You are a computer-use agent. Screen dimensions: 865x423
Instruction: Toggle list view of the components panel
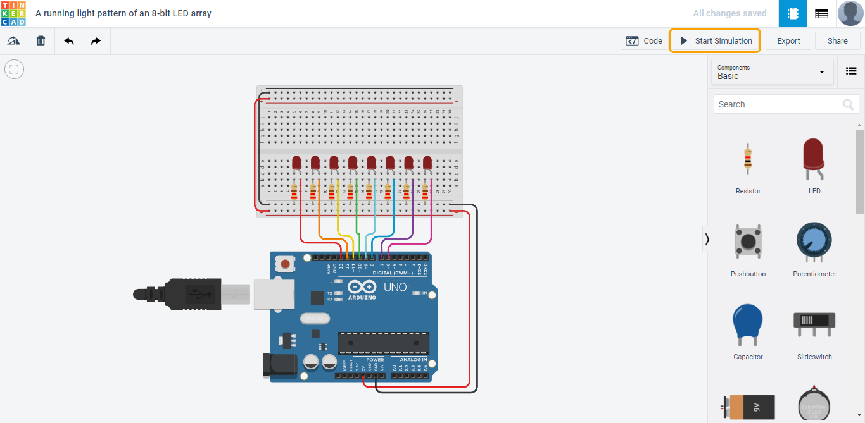pyautogui.click(x=851, y=71)
